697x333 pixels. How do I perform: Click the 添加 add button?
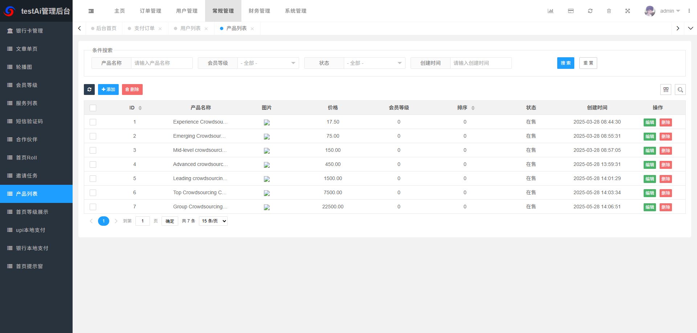tap(108, 90)
